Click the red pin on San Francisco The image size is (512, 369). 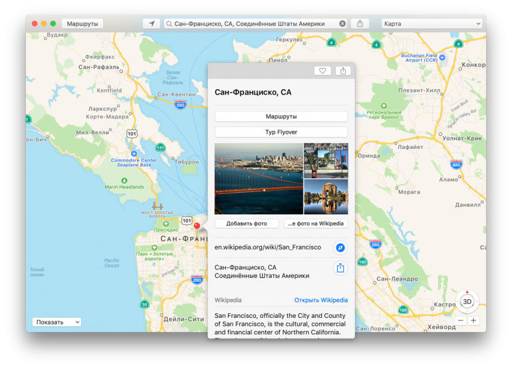pyautogui.click(x=197, y=225)
